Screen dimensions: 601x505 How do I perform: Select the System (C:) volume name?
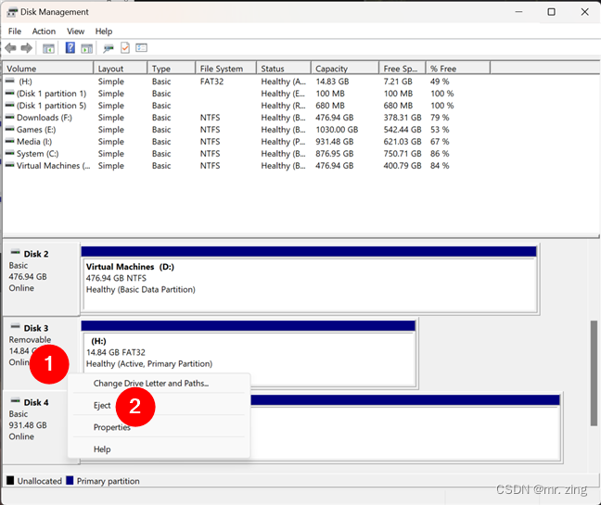pos(37,154)
